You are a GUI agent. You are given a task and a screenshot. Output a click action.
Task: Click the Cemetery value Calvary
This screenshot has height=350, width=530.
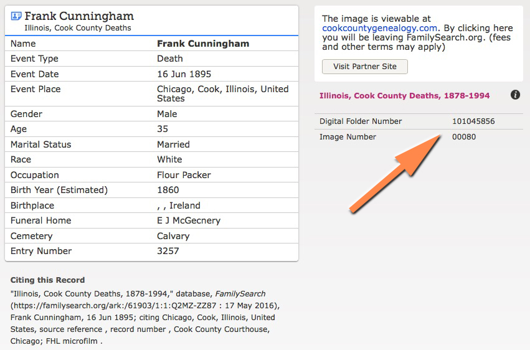(173, 236)
